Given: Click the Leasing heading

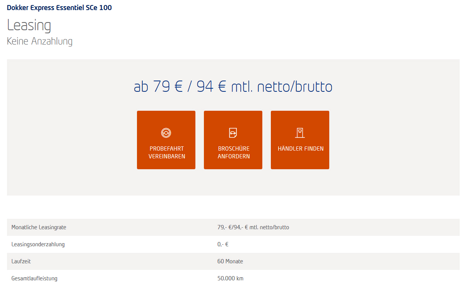Looking at the screenshot, I should pos(29,26).
